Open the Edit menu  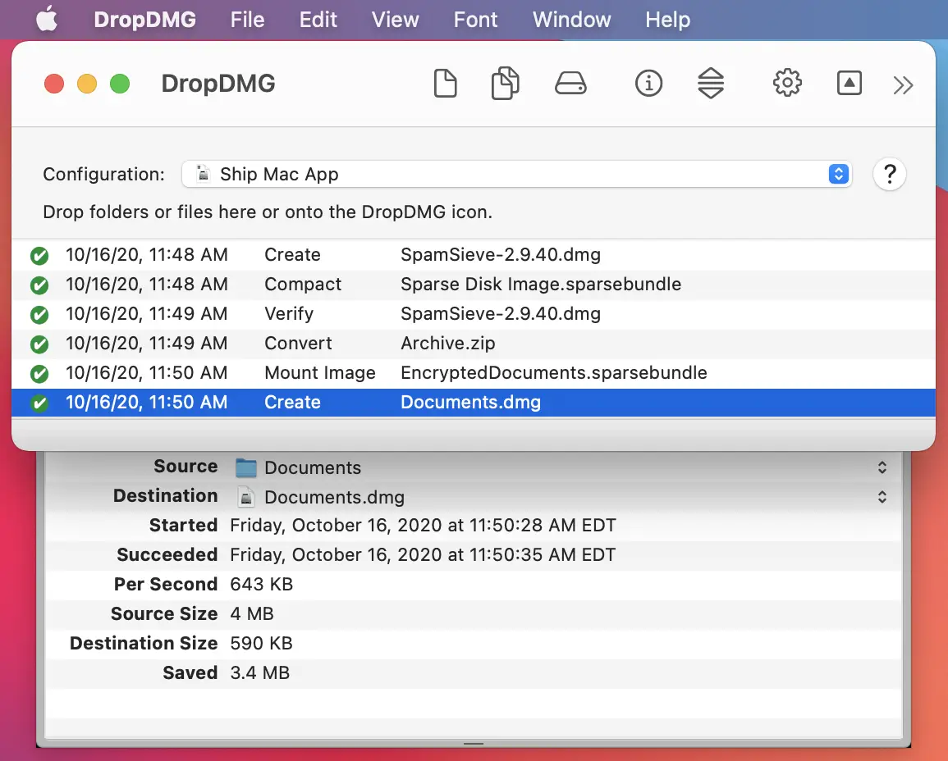318,20
